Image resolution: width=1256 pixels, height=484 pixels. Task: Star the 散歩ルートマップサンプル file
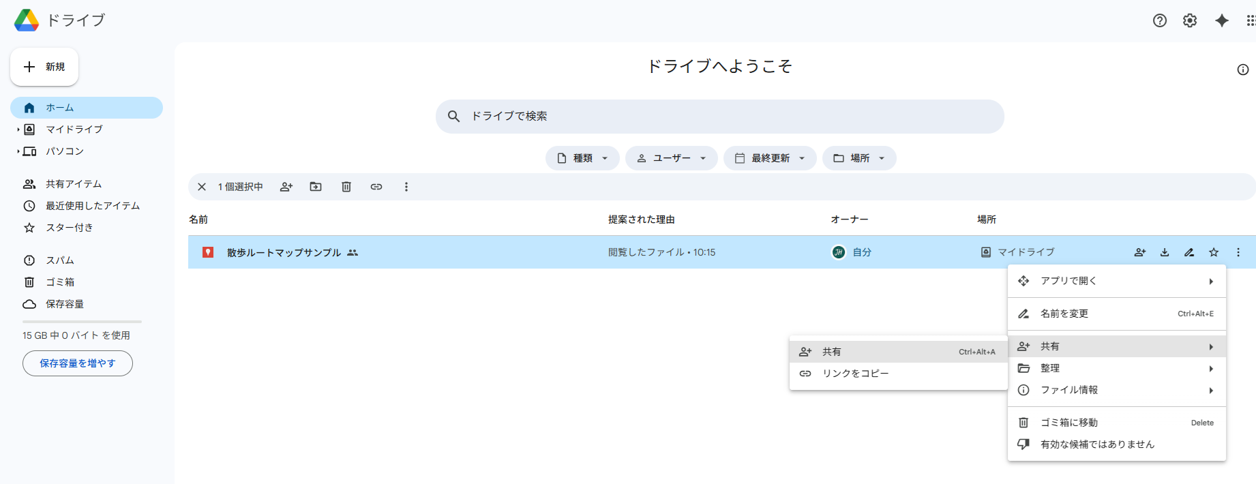[x=1214, y=252]
